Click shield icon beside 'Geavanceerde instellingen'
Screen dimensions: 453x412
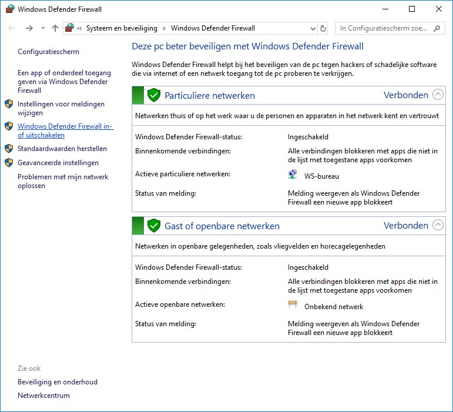tap(9, 163)
